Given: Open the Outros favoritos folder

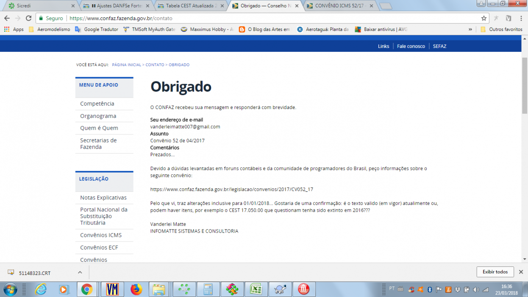Looking at the screenshot, I should (501, 29).
